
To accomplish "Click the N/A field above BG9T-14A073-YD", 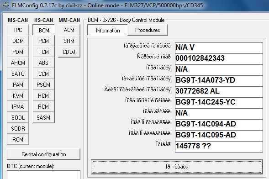I will pos(219,70).
